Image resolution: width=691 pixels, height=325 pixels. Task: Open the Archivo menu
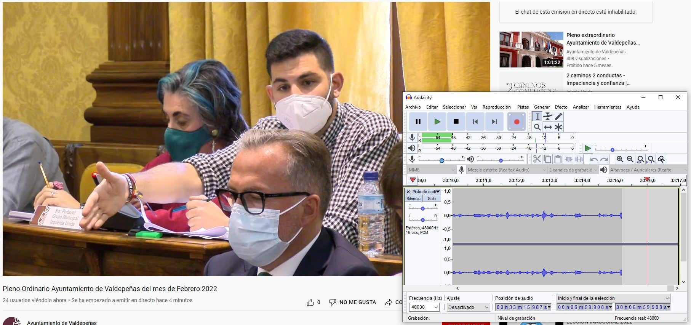point(413,107)
